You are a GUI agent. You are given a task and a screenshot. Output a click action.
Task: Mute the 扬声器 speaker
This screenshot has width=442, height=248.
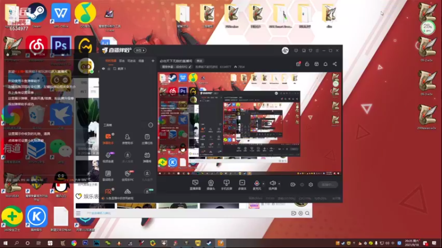click(x=272, y=185)
